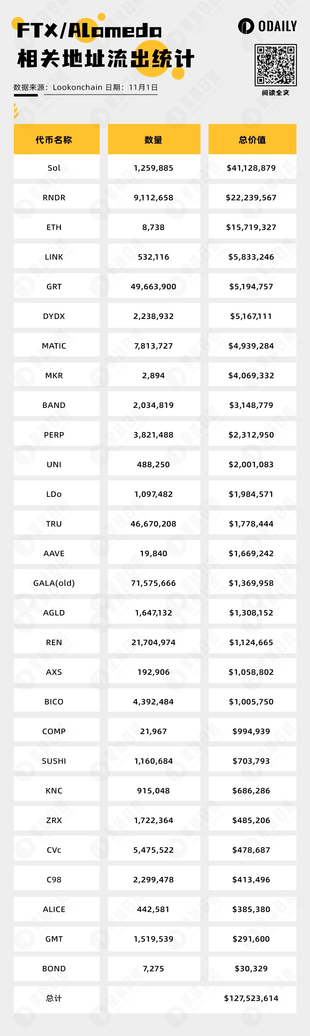The width and height of the screenshot is (310, 1036).
Task: Select the UNI quantity 488,250 cell
Action: [154, 464]
